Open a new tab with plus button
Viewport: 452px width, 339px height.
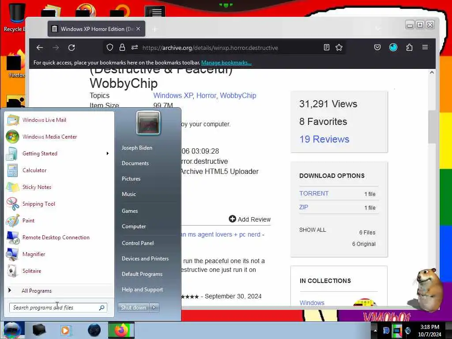click(x=155, y=29)
